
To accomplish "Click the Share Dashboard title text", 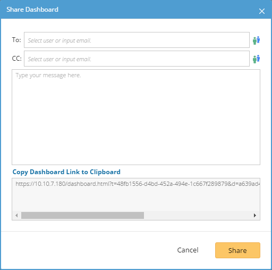I will (32, 10).
